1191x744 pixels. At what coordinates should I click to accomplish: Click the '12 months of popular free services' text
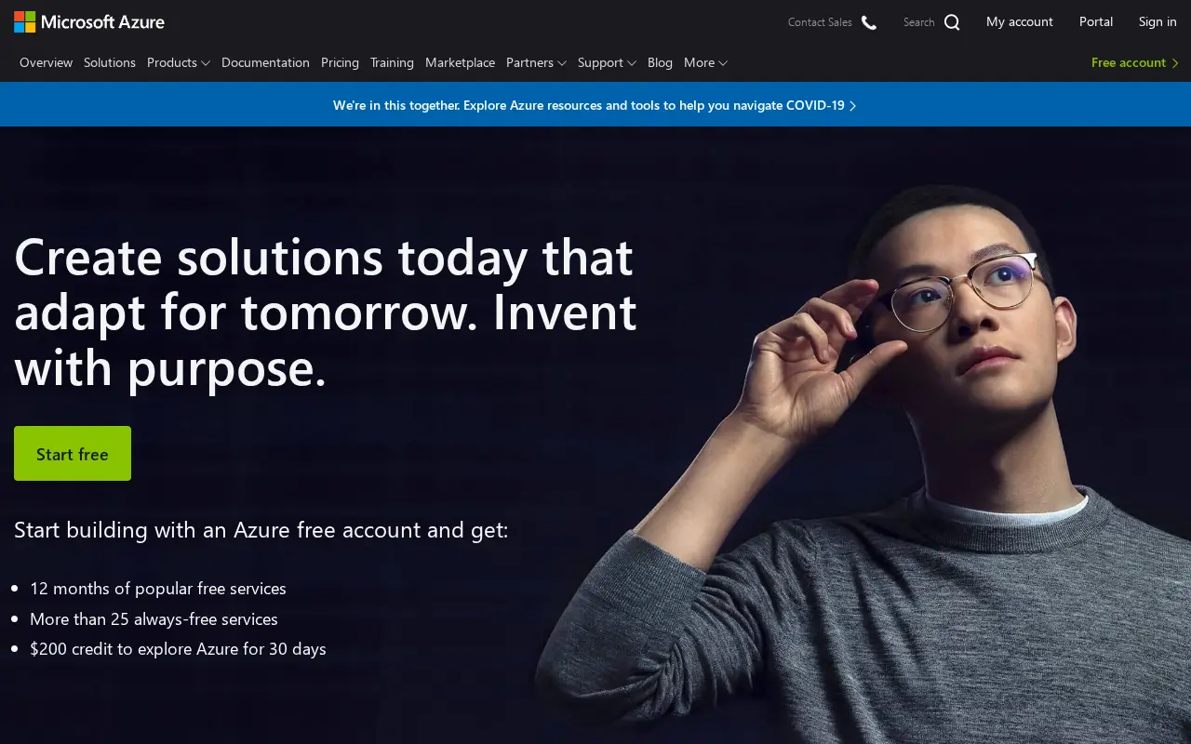pos(158,589)
